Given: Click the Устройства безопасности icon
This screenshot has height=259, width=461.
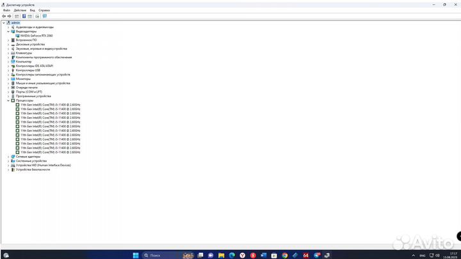Looking at the screenshot, I should [x=13, y=169].
